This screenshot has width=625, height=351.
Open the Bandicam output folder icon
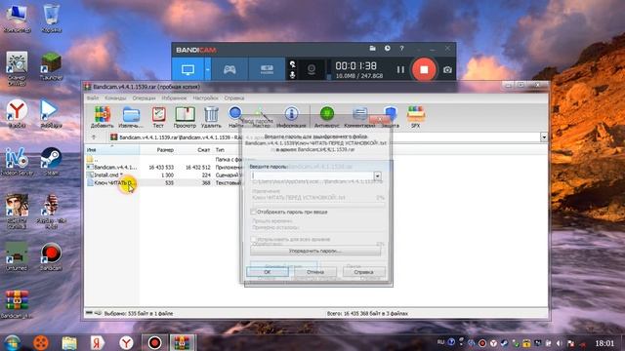[373, 48]
